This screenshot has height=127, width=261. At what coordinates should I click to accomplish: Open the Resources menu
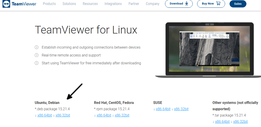click(90, 4)
